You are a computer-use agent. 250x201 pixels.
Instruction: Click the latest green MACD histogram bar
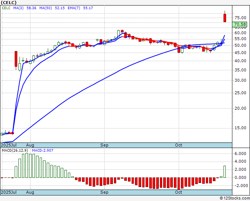(x=225, y=172)
